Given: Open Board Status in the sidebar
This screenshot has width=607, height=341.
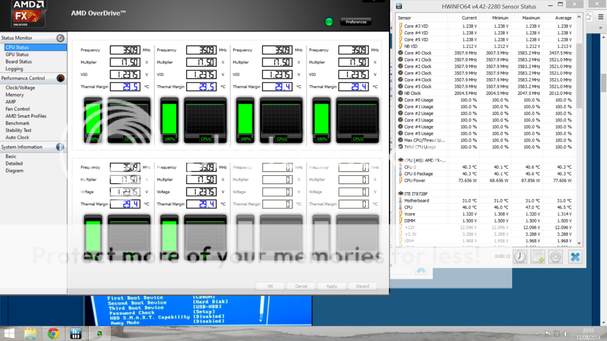Looking at the screenshot, I should (18, 62).
